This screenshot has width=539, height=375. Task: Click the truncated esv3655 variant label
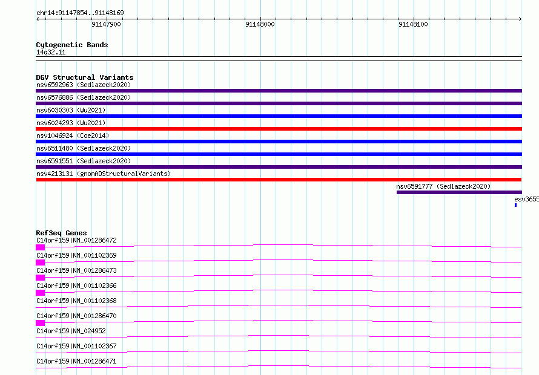[x=527, y=199]
